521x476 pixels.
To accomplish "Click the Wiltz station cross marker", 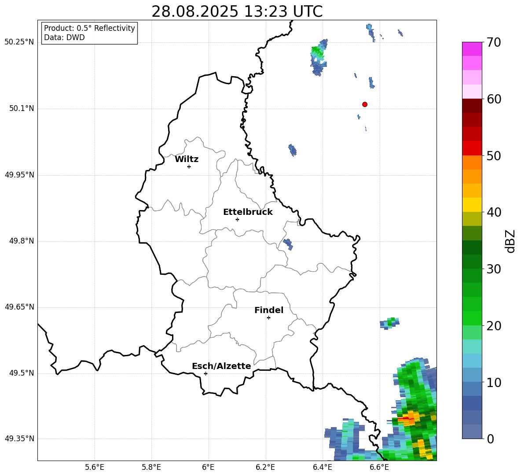I will 189,166.
